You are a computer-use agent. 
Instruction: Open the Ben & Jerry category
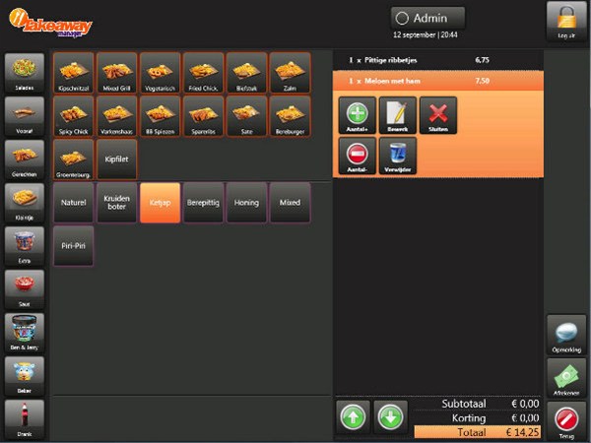(x=25, y=333)
